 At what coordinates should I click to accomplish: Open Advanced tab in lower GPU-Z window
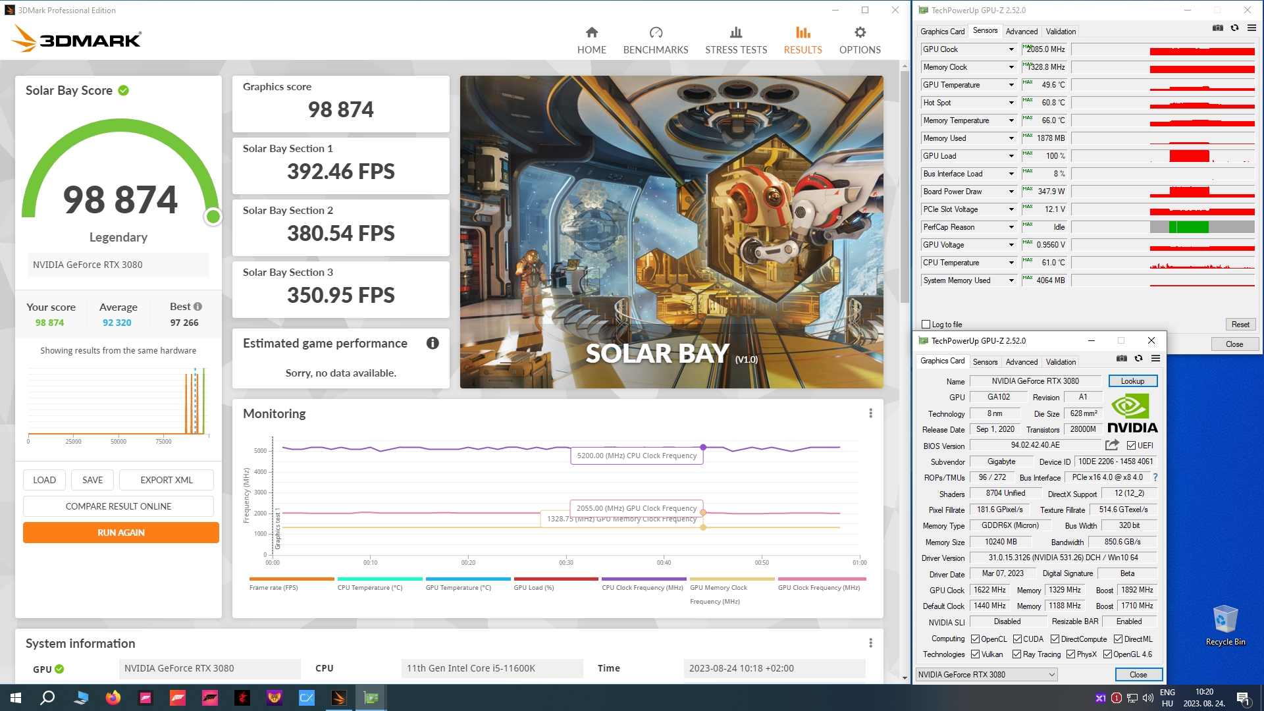point(1021,362)
